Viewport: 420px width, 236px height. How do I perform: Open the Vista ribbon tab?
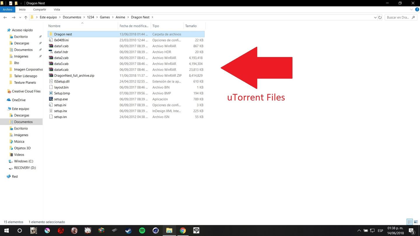pos(57,9)
